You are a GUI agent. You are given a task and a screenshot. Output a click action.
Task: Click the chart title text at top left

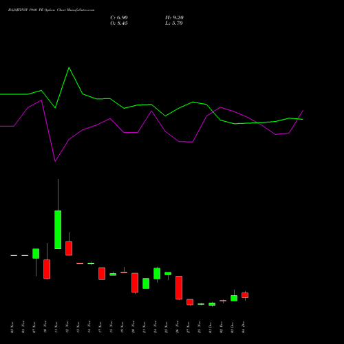[51, 10]
